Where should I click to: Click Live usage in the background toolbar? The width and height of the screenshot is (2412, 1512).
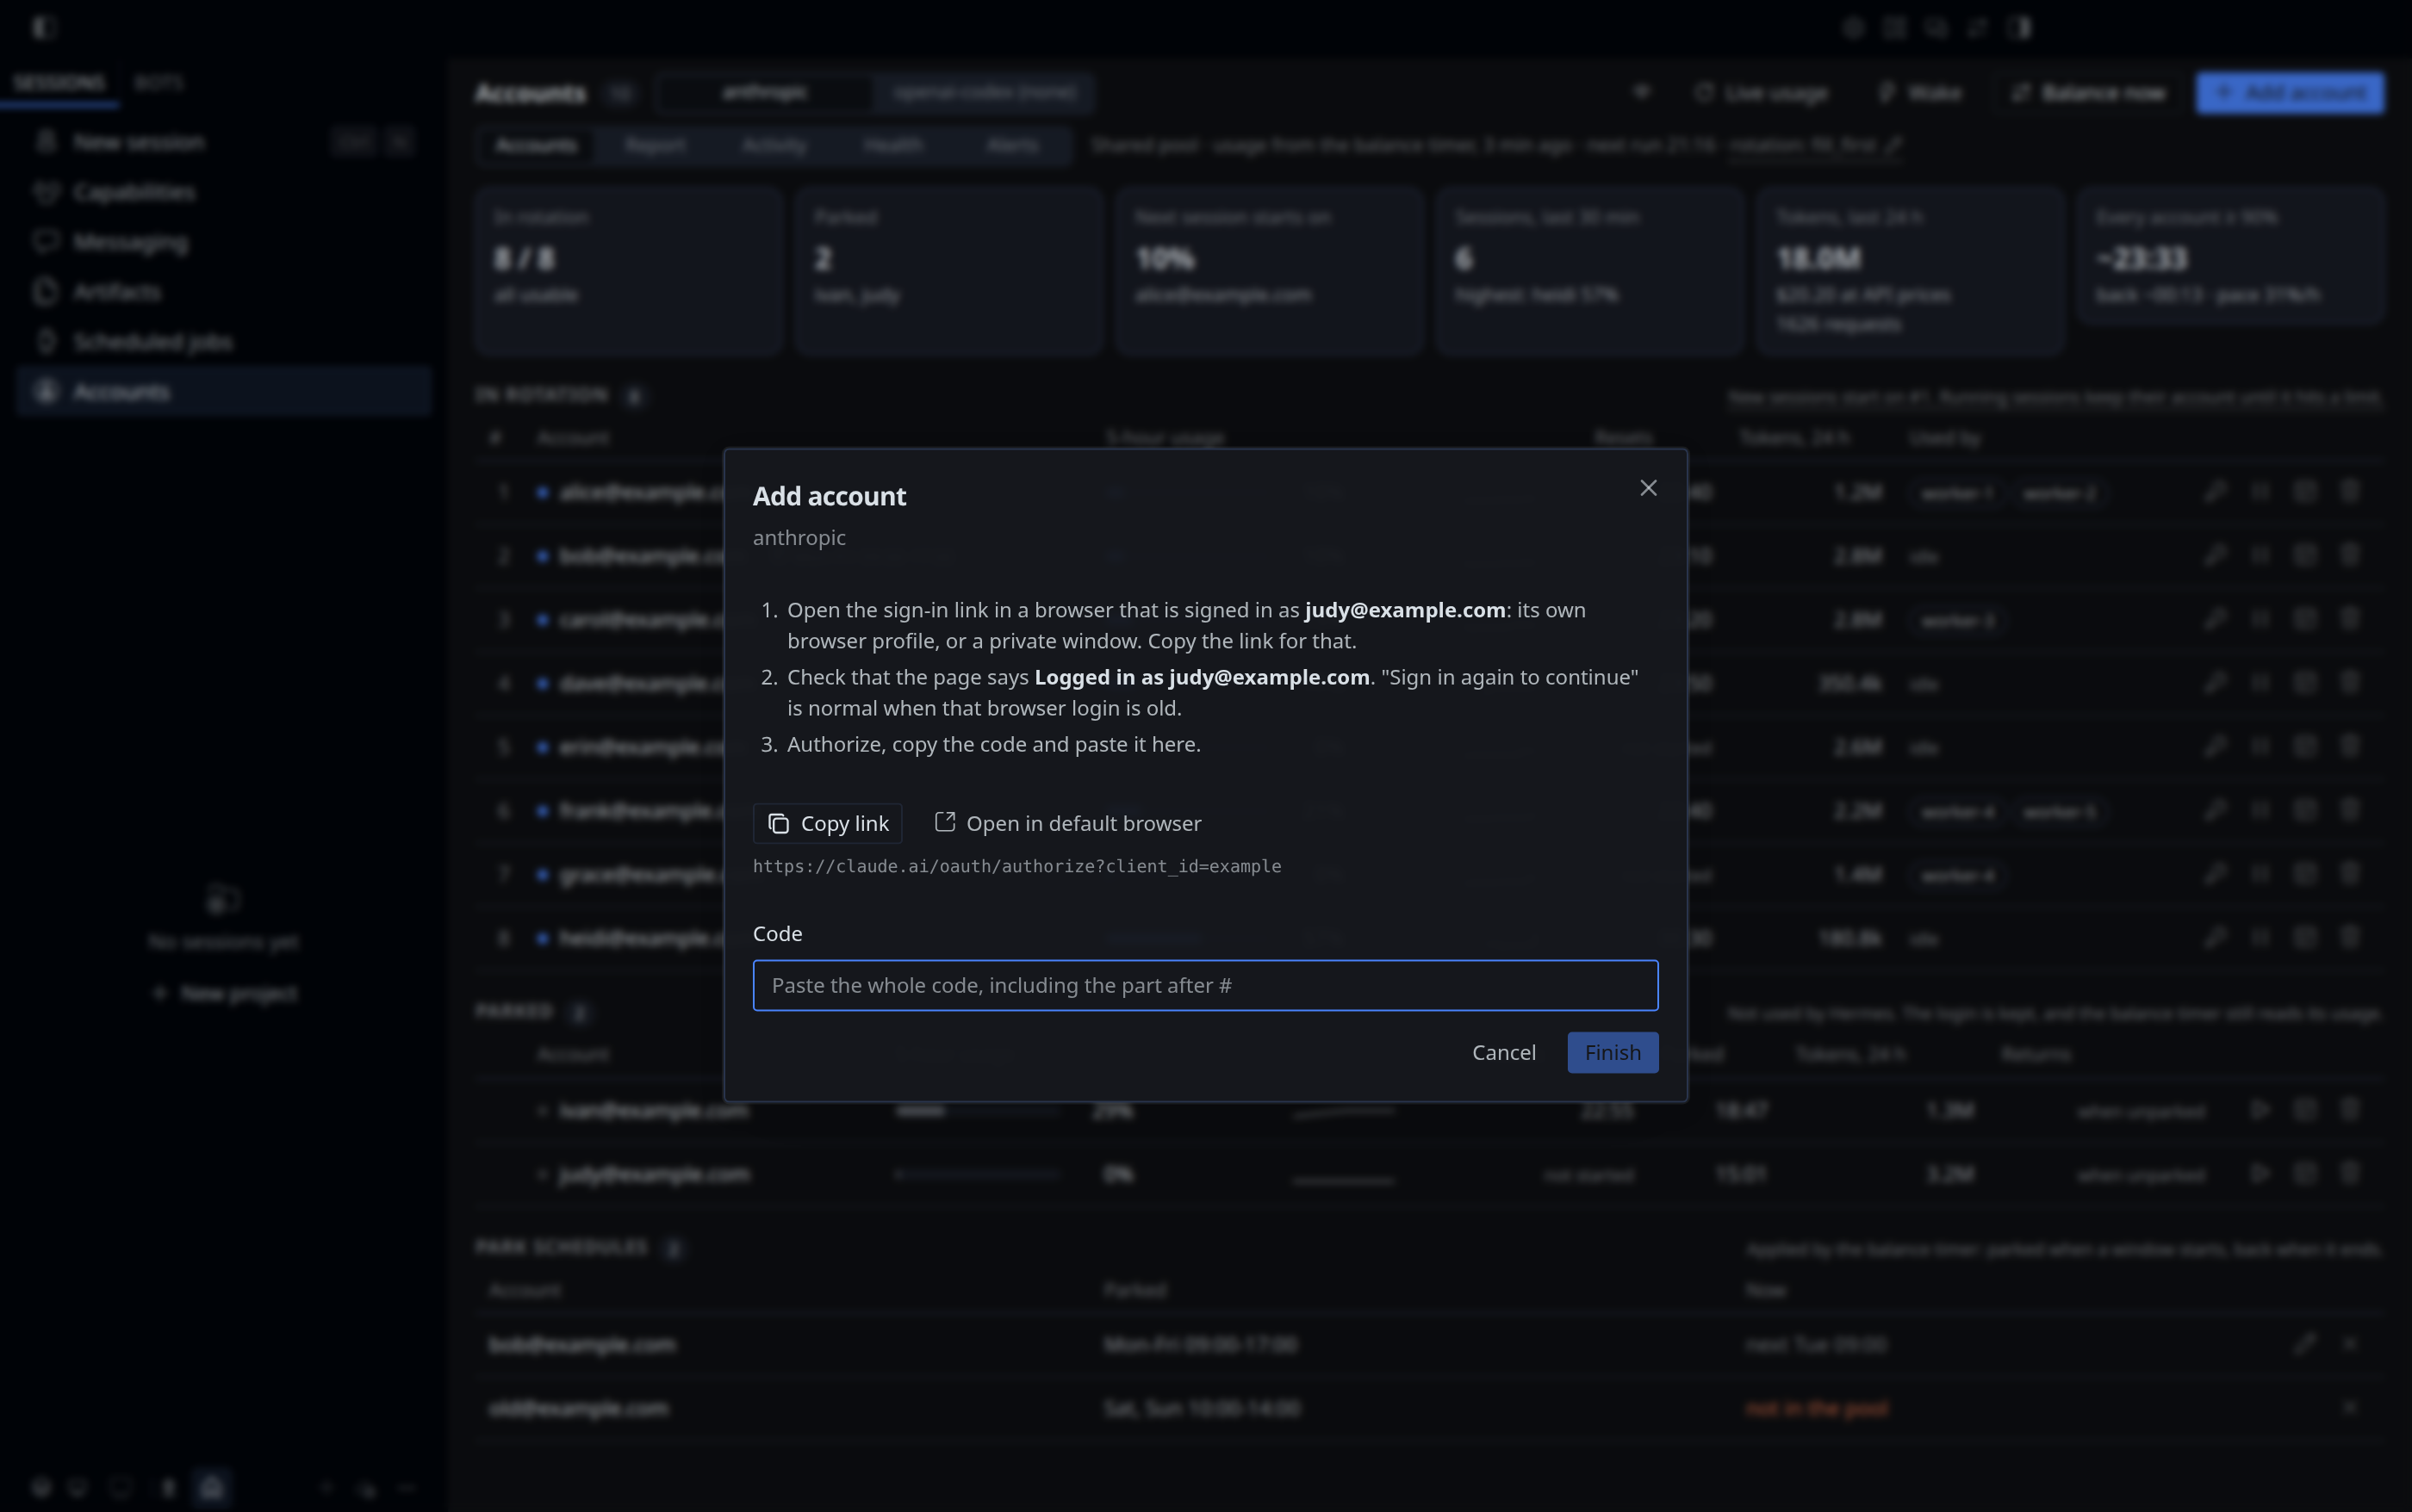pyautogui.click(x=1762, y=93)
